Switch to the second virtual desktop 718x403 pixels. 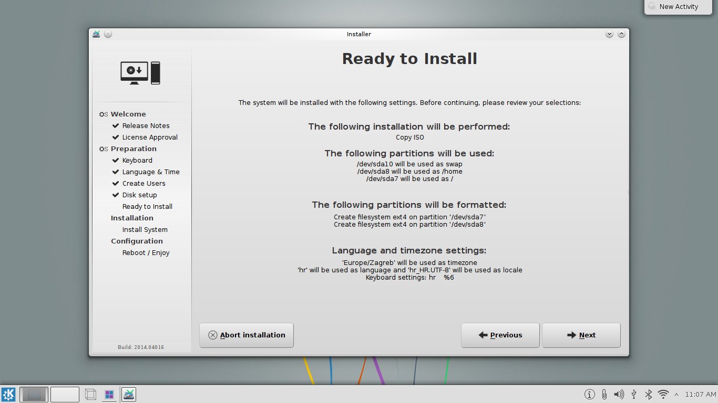65,394
